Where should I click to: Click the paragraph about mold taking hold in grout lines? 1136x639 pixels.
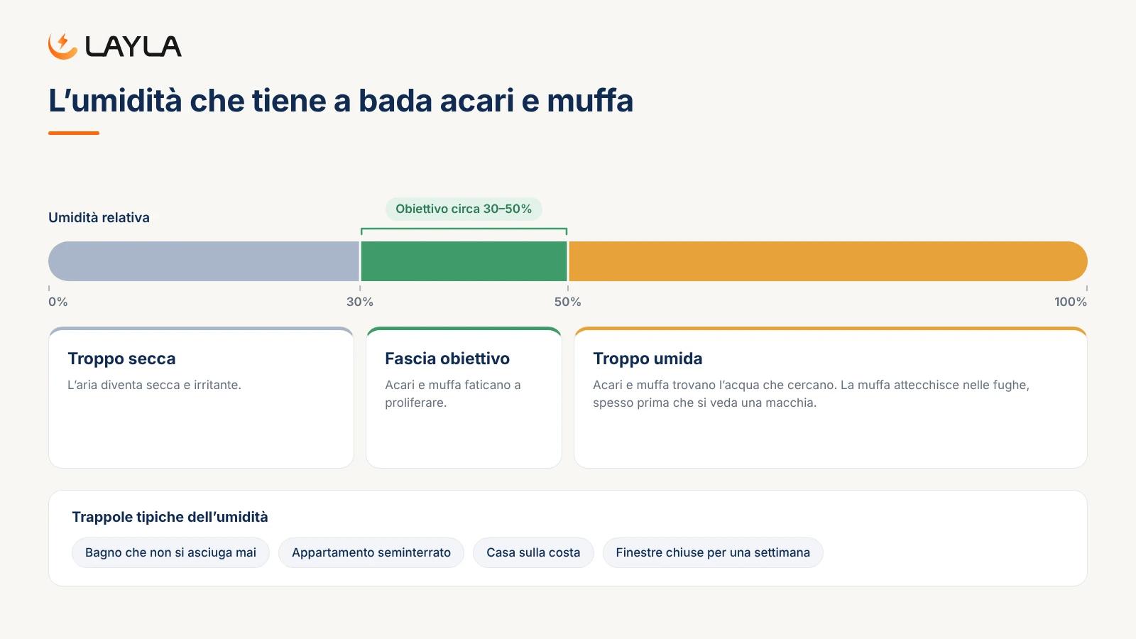coord(811,394)
